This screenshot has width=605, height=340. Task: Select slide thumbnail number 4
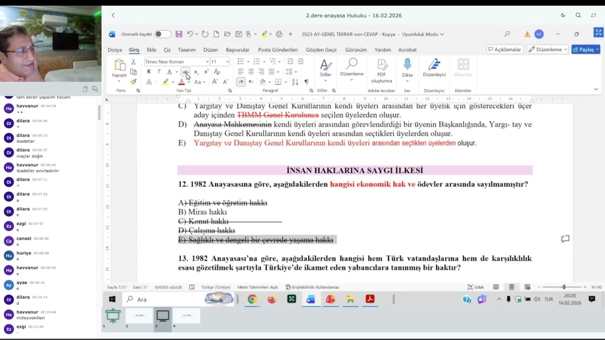187,316
